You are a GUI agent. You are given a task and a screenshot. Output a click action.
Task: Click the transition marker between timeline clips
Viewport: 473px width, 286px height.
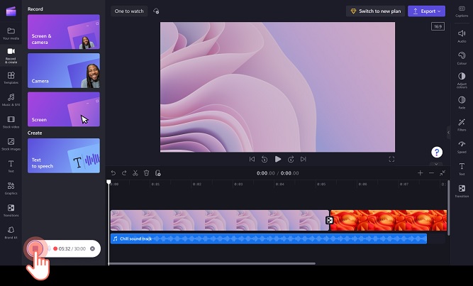(329, 220)
